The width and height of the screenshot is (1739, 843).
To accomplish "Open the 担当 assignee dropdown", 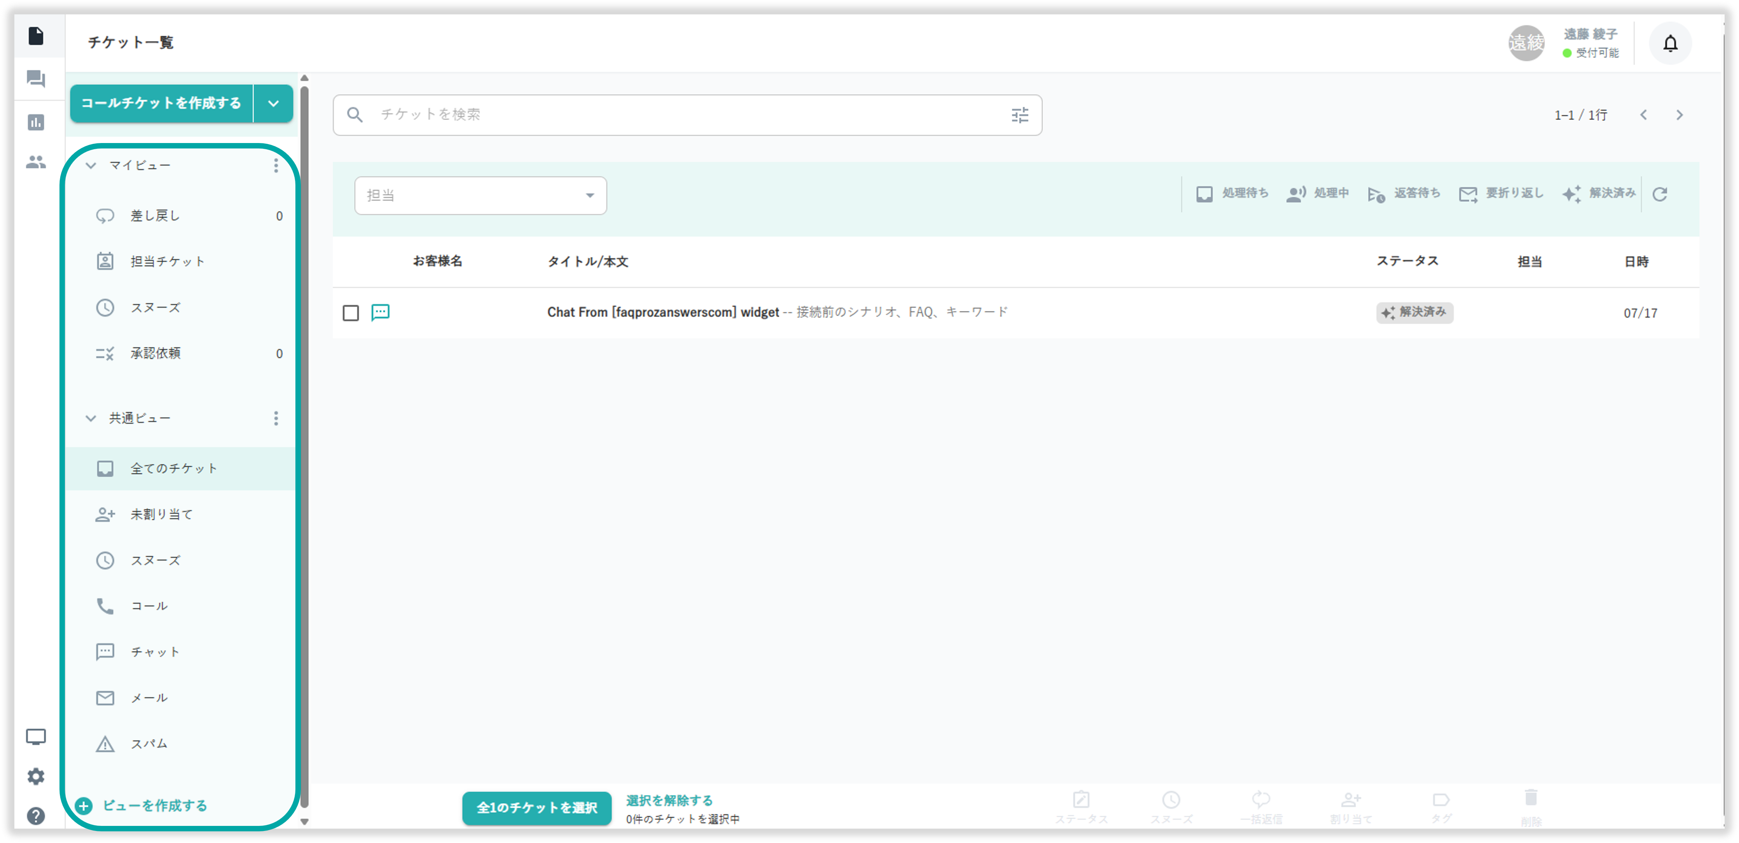I will (480, 196).
